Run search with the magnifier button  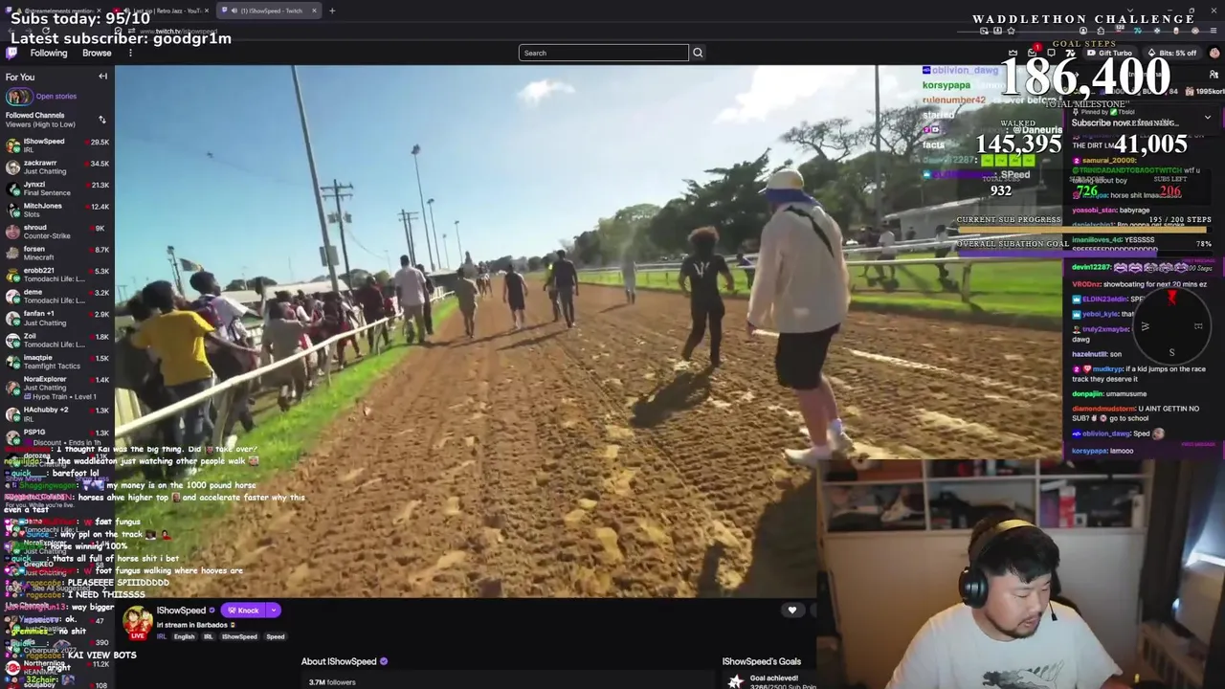(x=698, y=53)
